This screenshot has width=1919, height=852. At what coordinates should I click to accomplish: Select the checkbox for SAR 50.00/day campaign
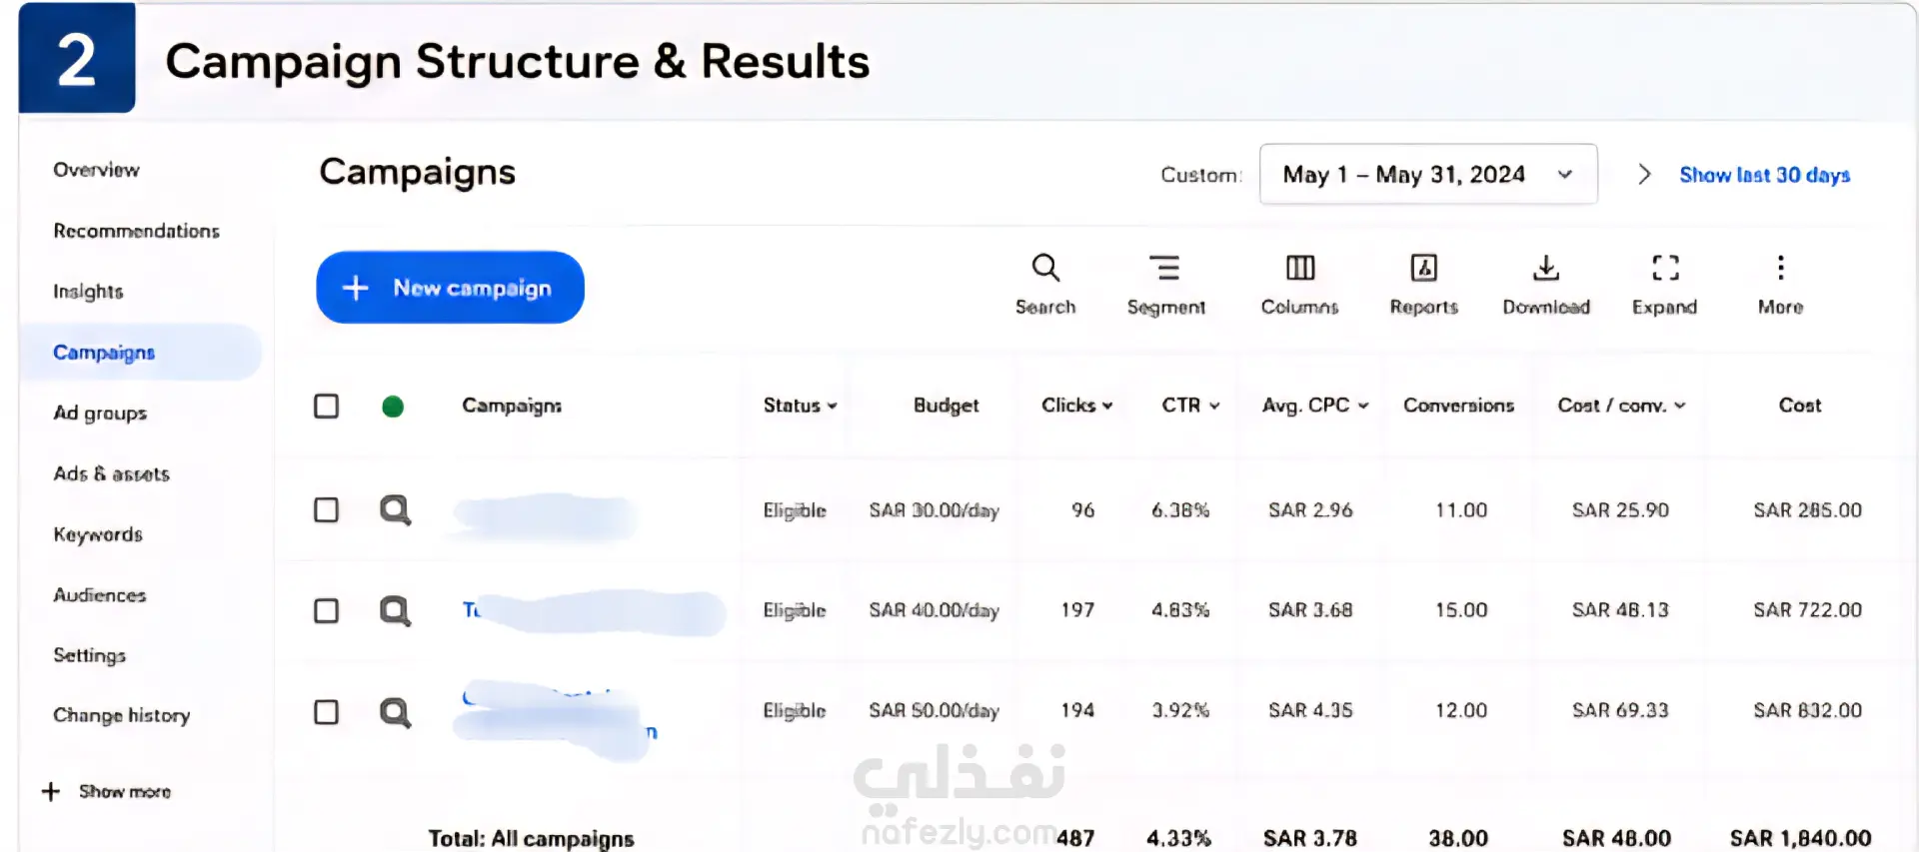tap(326, 712)
